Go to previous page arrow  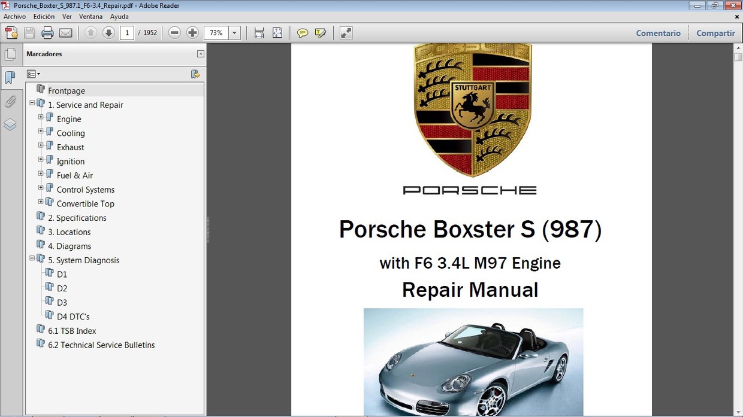coord(90,33)
